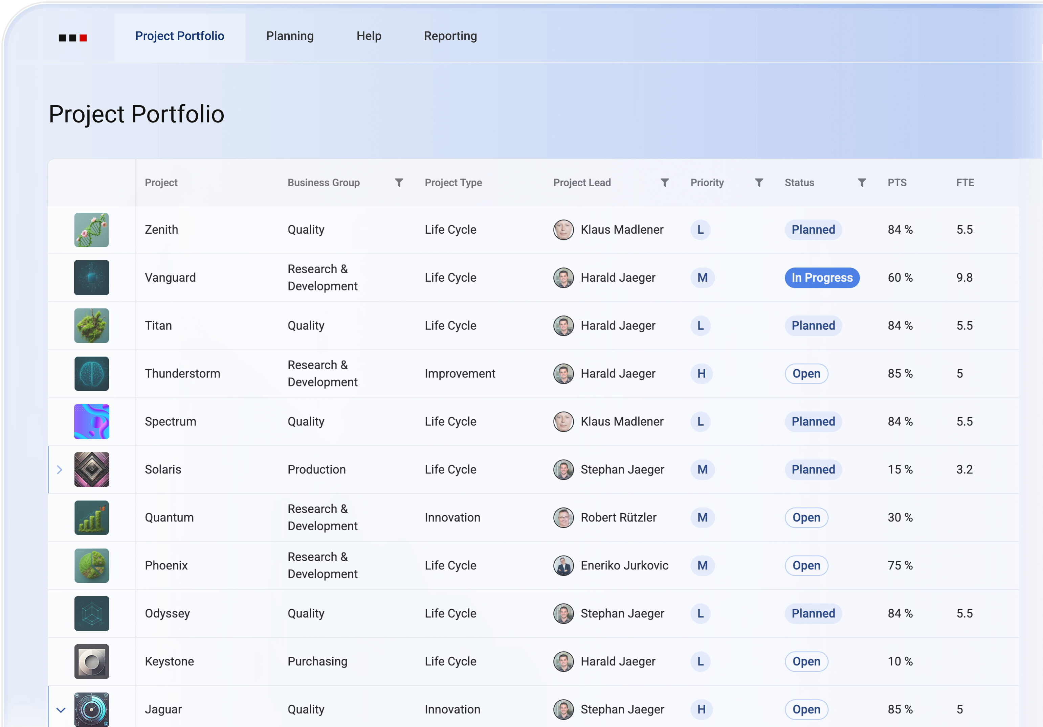Click Thunderstorm's Open status badge

coord(806,374)
